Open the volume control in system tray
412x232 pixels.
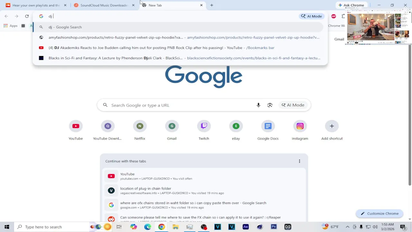point(375,227)
